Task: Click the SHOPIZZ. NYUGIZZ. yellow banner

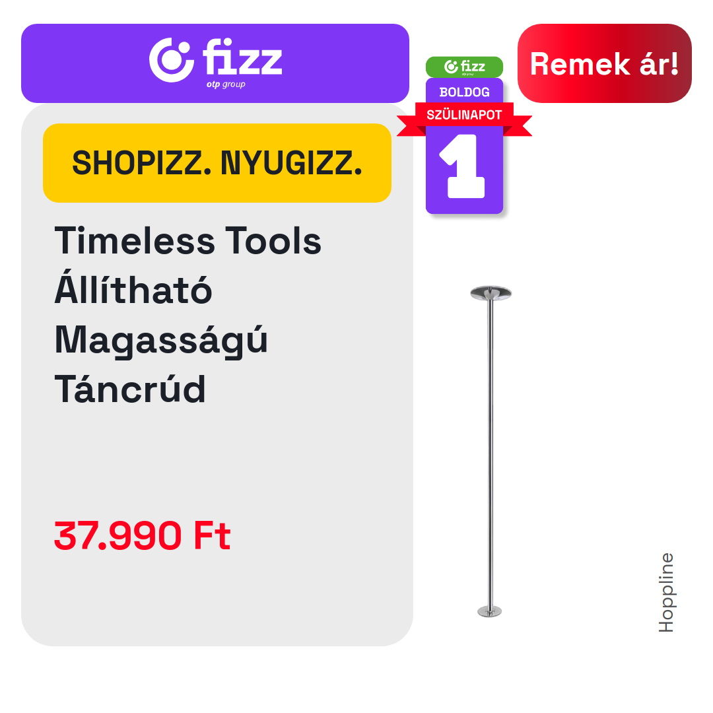Action: coord(217,163)
